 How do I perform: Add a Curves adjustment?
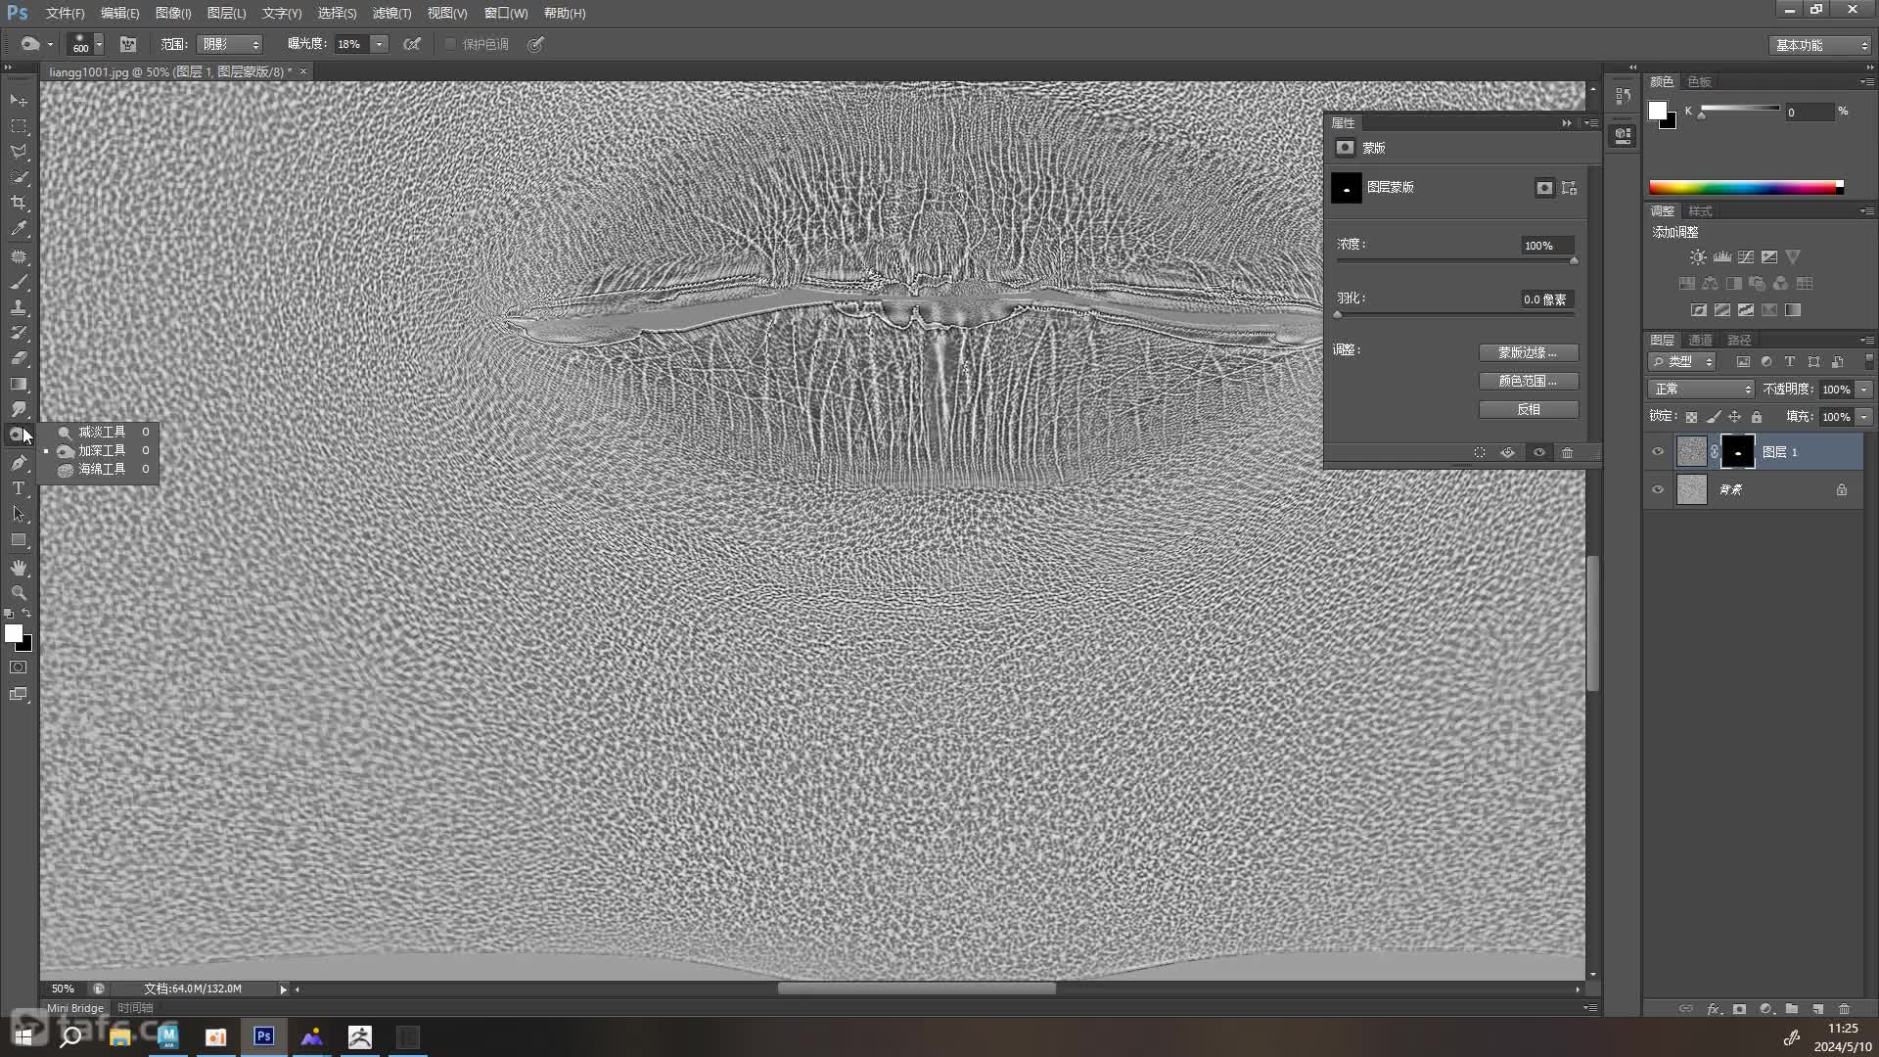pos(1746,257)
